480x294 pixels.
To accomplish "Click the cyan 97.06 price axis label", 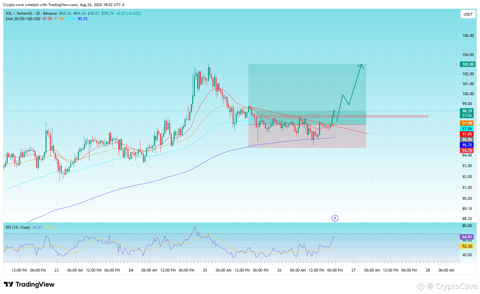I will tap(467, 129).
